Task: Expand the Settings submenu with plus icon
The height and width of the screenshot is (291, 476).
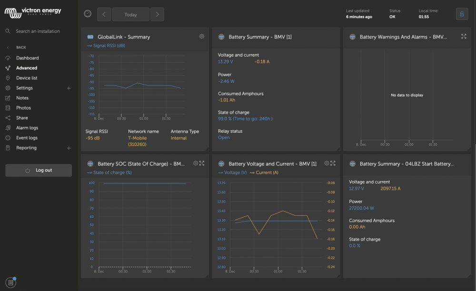Action: (x=69, y=88)
